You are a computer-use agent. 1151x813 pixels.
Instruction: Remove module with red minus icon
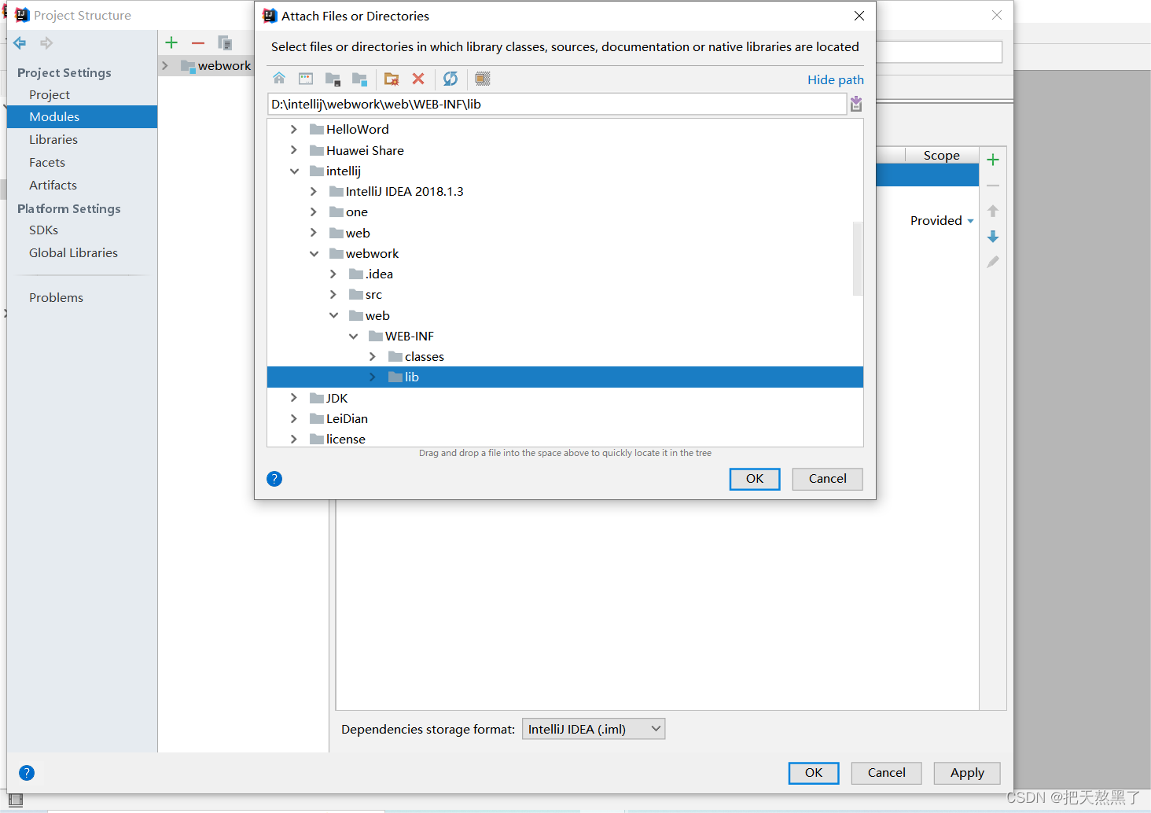pos(198,43)
